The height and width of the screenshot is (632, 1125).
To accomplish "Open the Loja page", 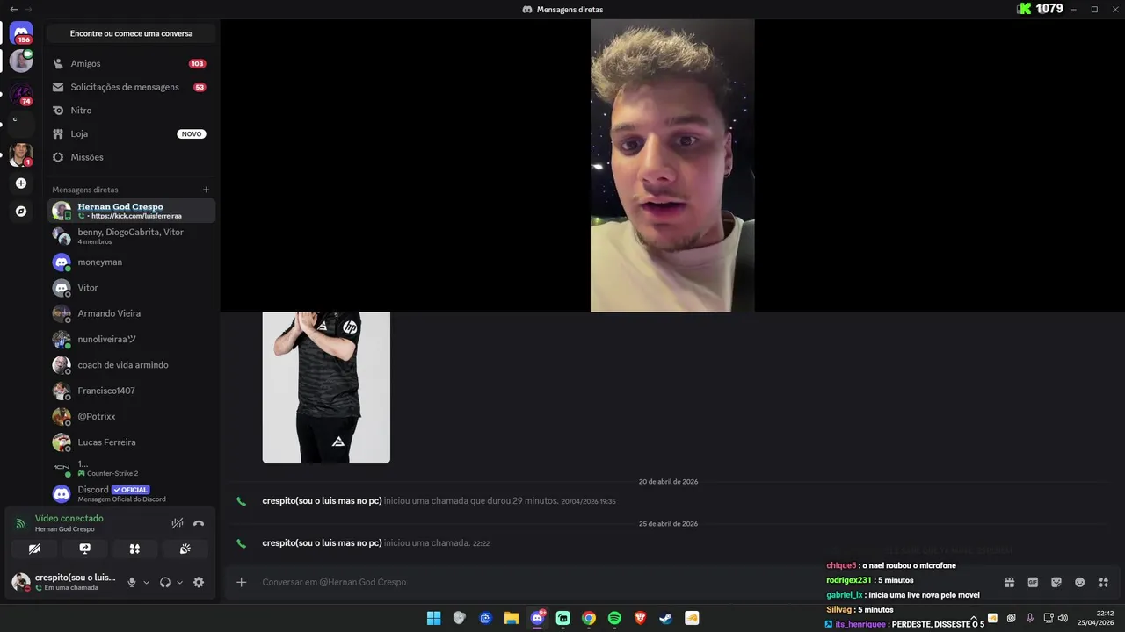I will pos(131,134).
